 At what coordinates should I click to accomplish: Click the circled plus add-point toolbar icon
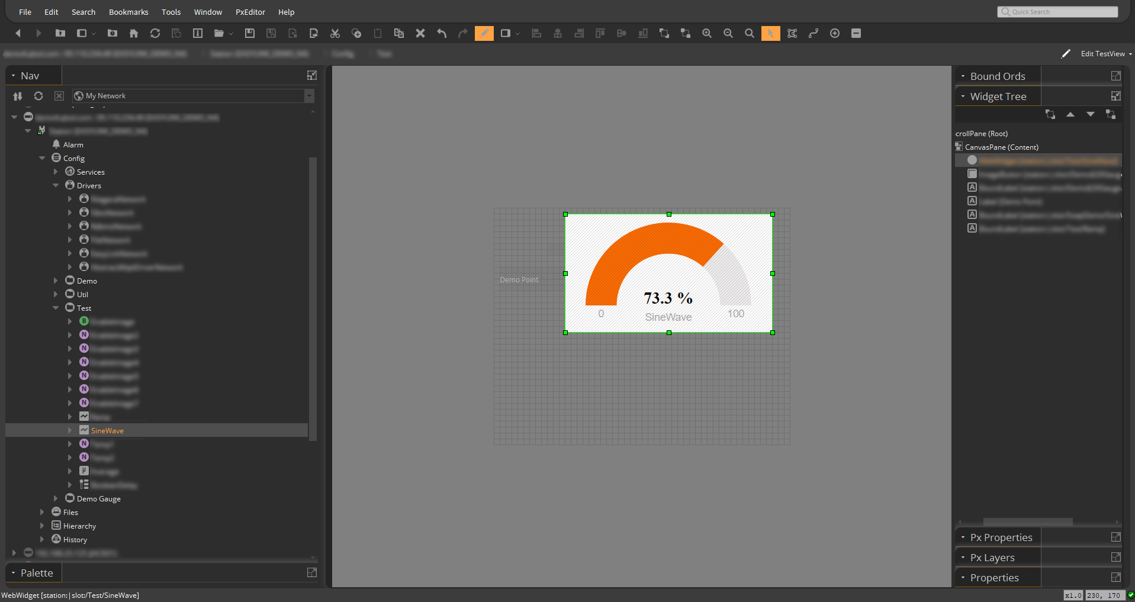click(x=835, y=33)
